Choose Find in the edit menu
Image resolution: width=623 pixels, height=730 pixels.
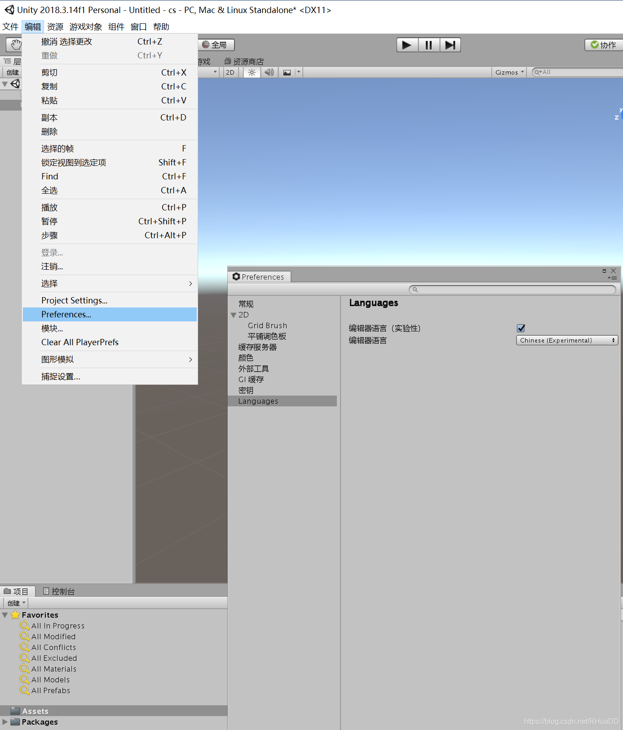[x=110, y=177]
